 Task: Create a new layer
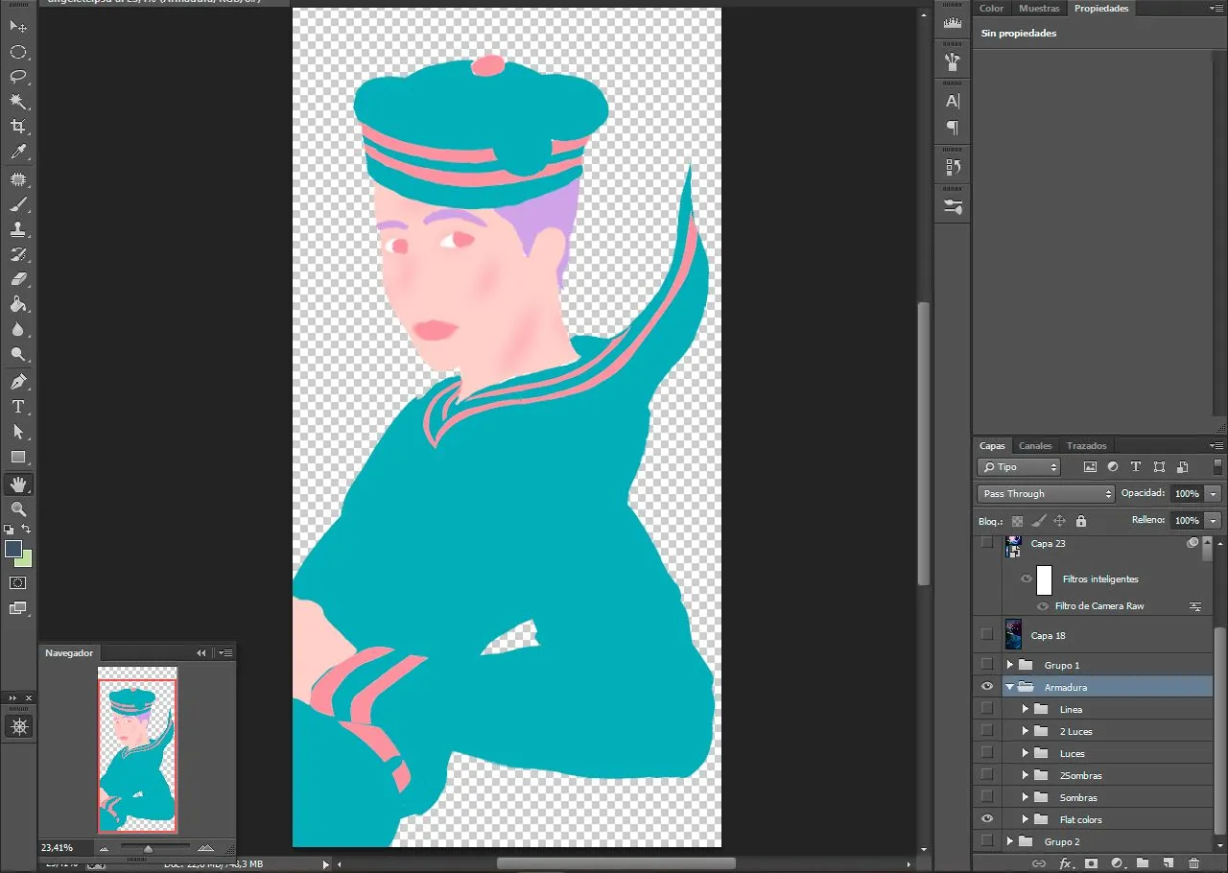point(1169,863)
